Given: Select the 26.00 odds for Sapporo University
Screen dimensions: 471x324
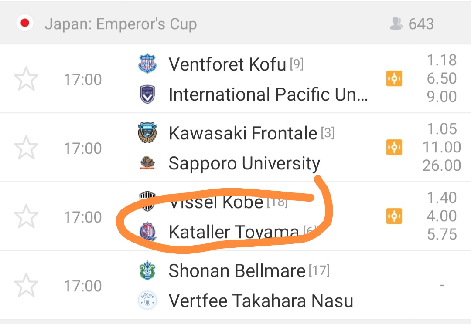Looking at the screenshot, I should coord(441,165).
